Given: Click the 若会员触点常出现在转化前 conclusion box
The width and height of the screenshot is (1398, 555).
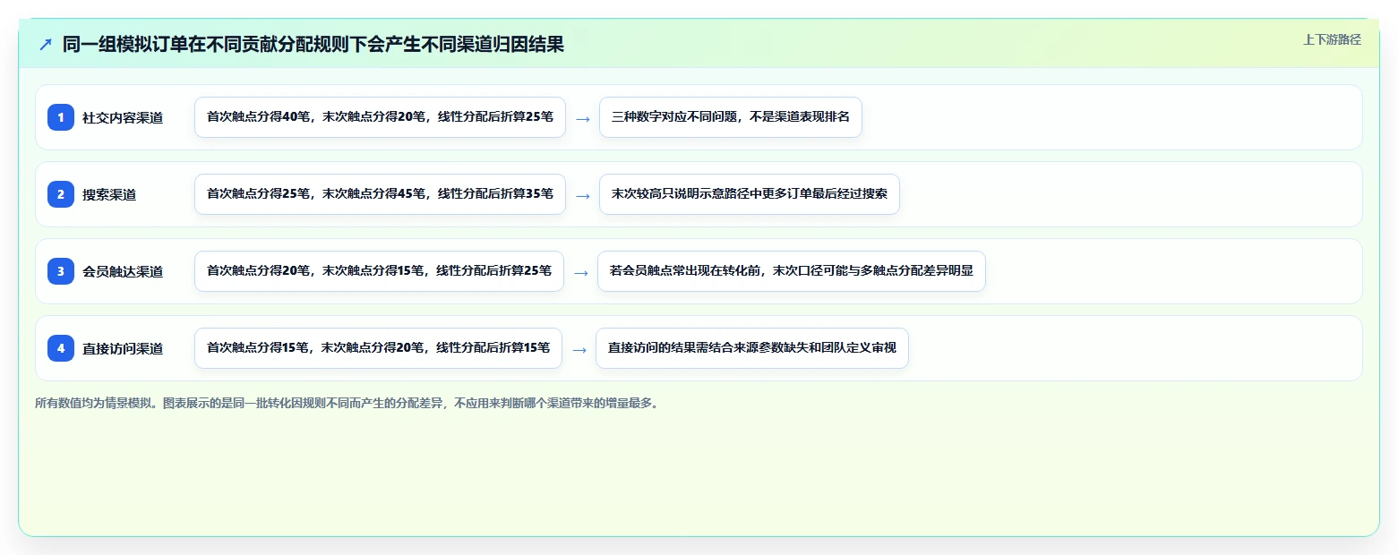Looking at the screenshot, I should pos(792,271).
